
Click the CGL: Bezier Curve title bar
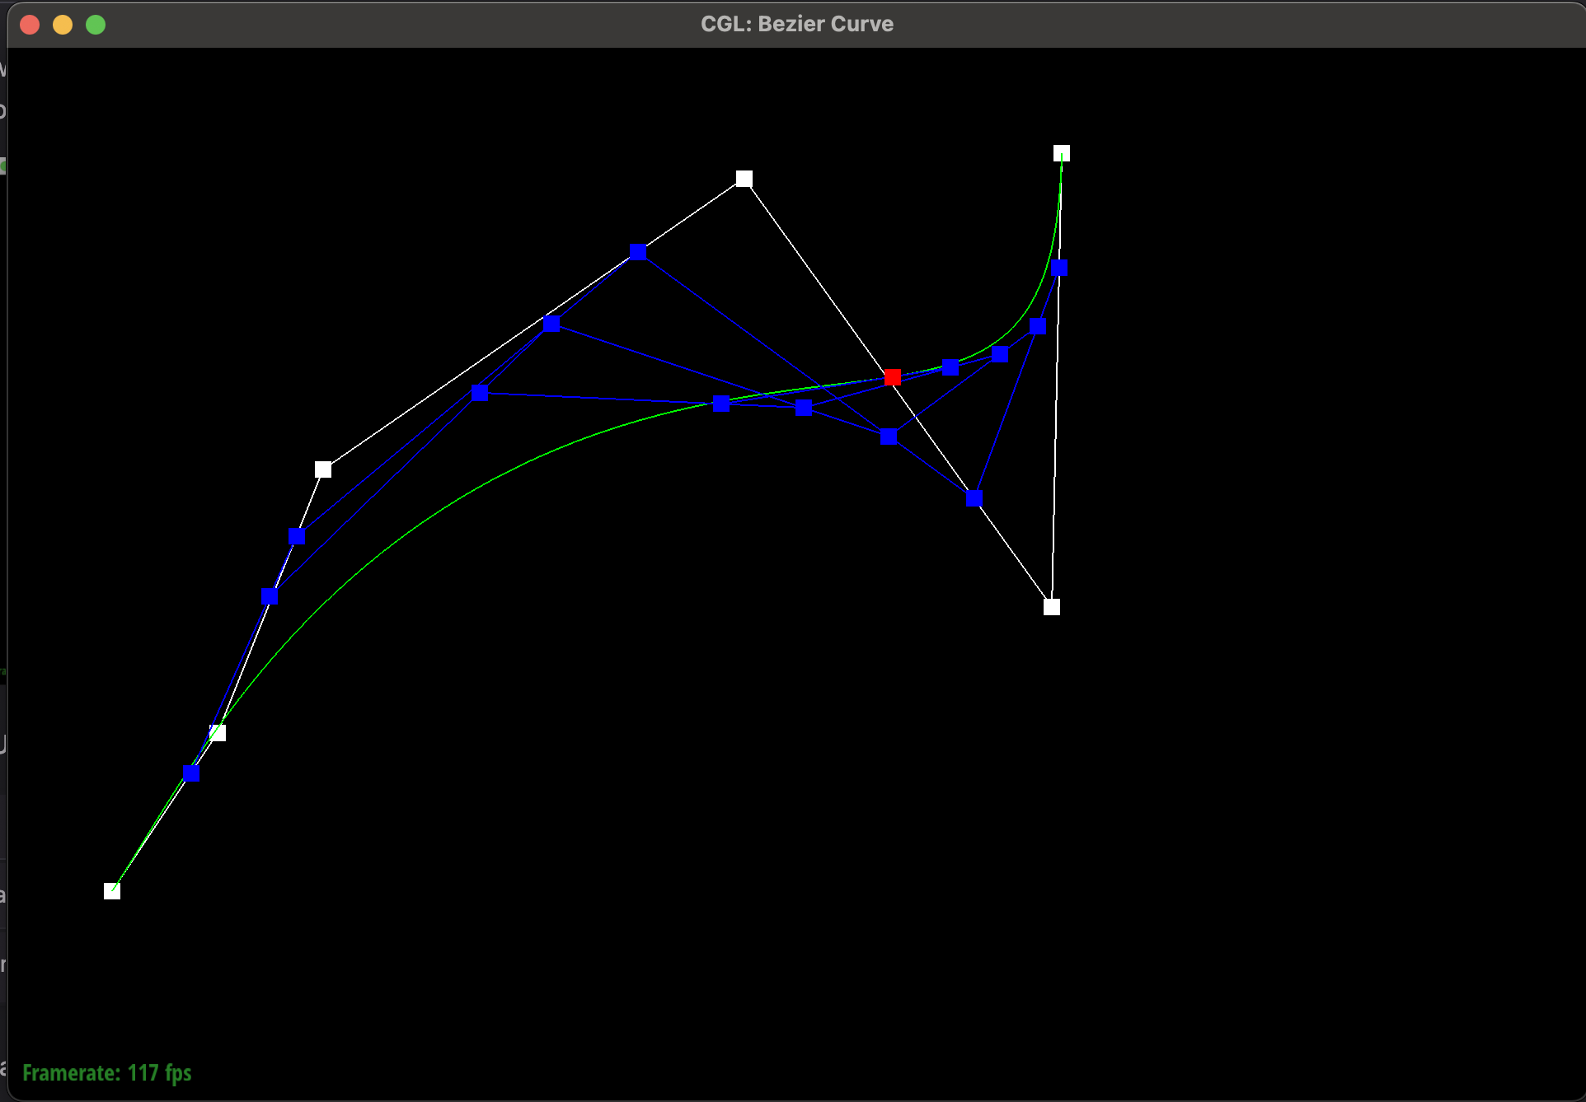796,24
